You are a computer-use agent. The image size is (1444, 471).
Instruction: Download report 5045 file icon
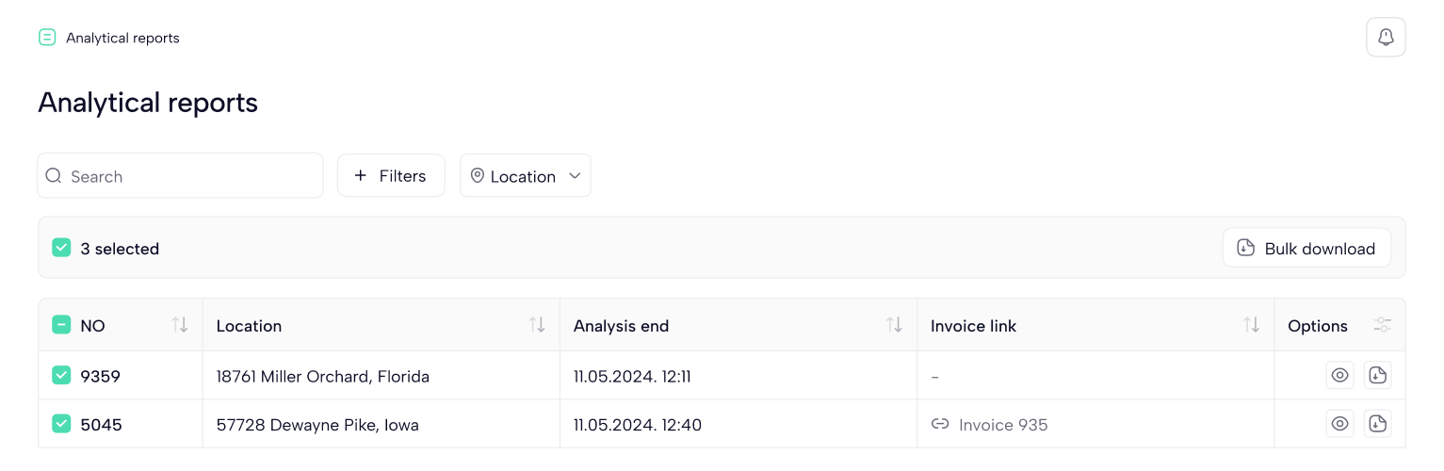1377,424
